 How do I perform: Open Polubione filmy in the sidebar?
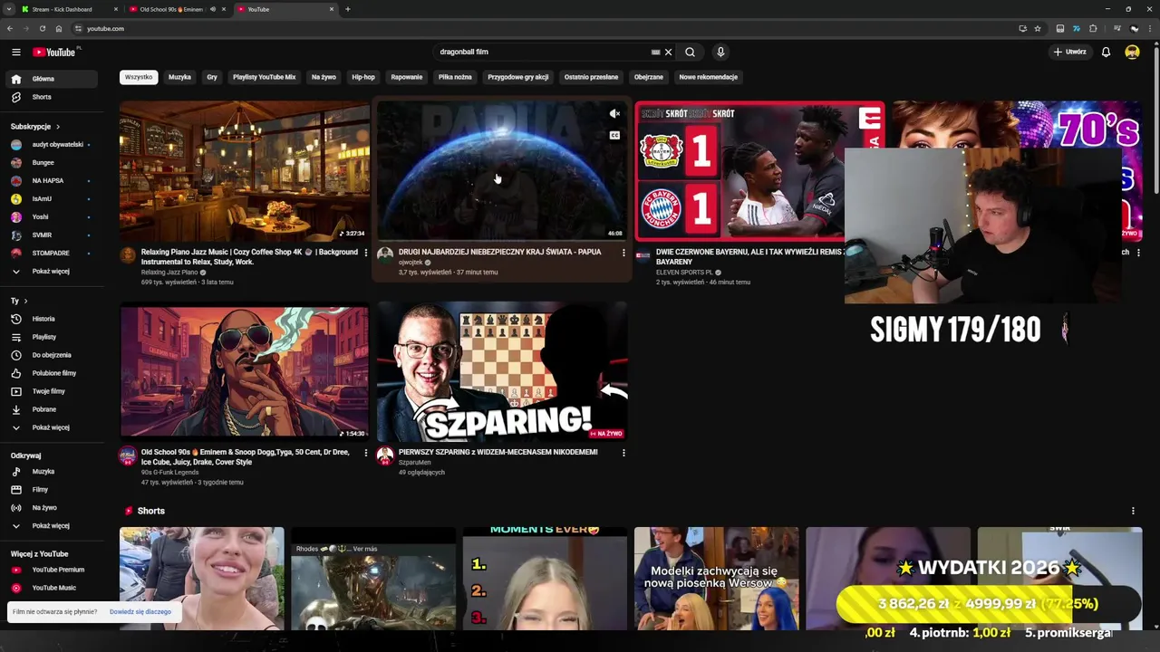coord(52,373)
